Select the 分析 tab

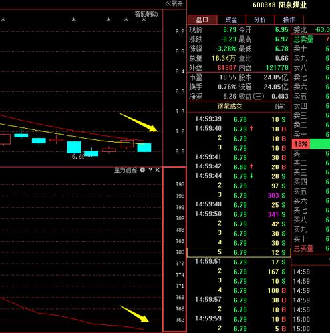click(260, 19)
